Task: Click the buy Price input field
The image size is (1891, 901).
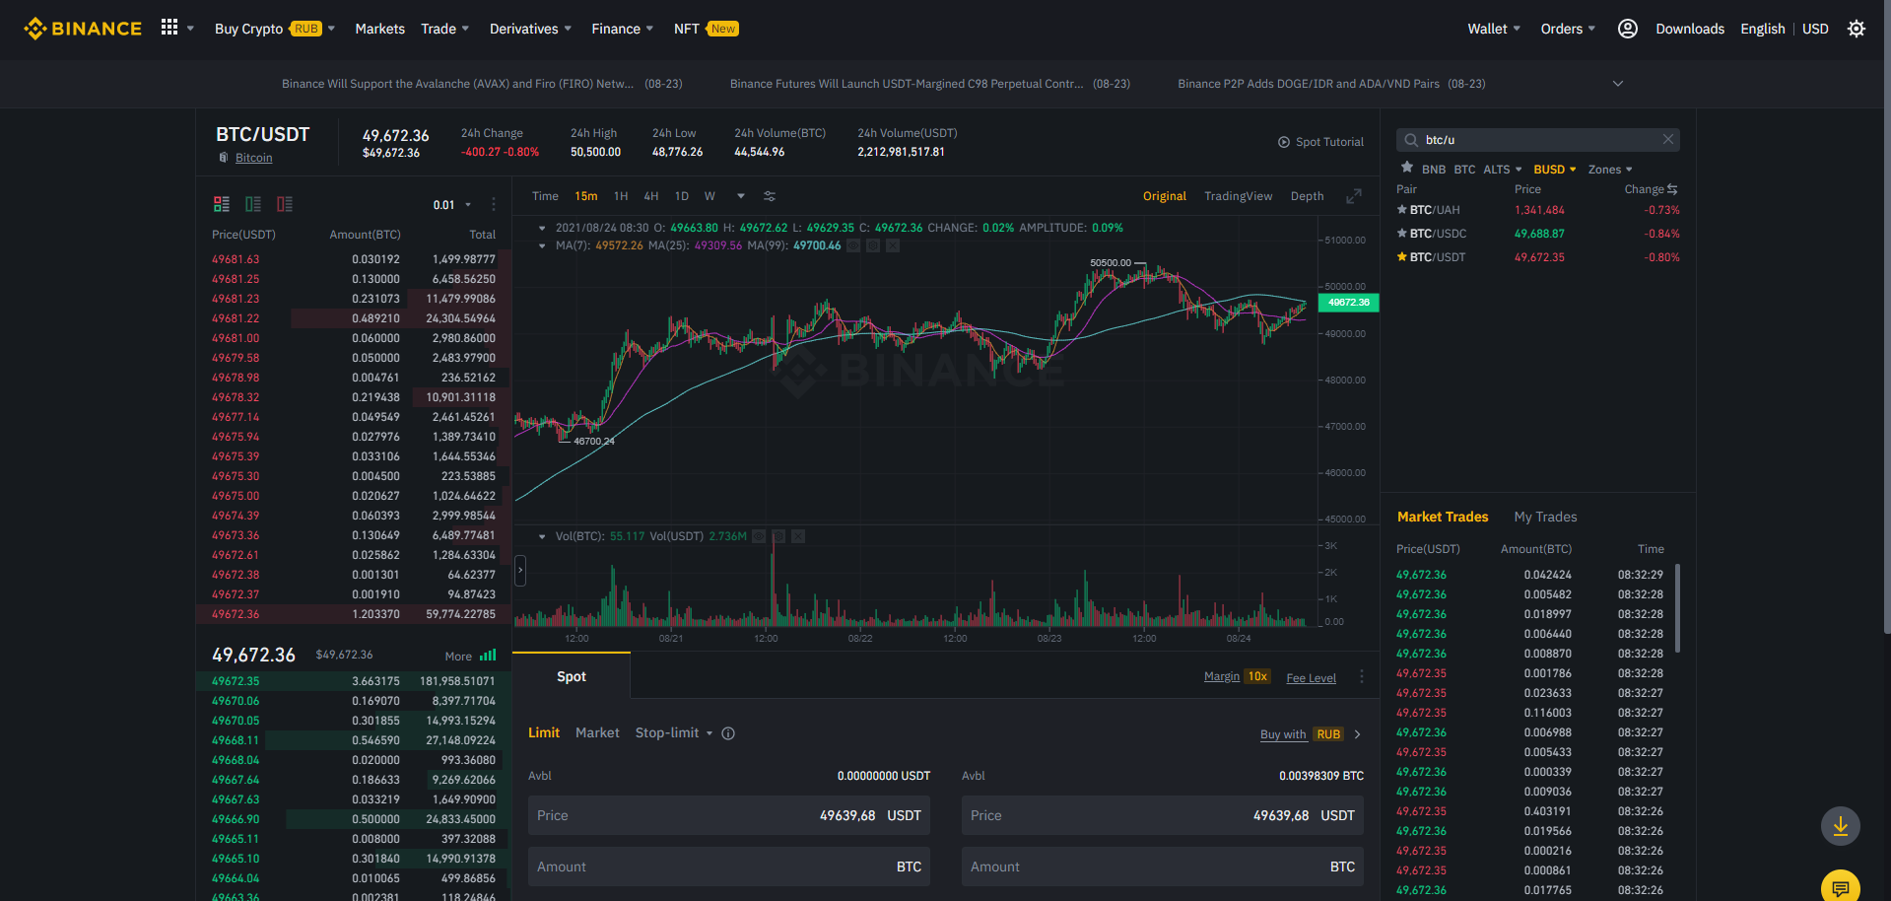Action: click(729, 815)
